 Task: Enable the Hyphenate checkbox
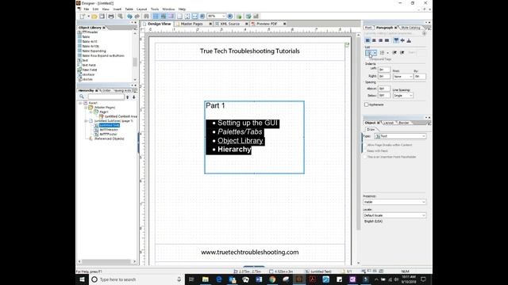pos(367,104)
